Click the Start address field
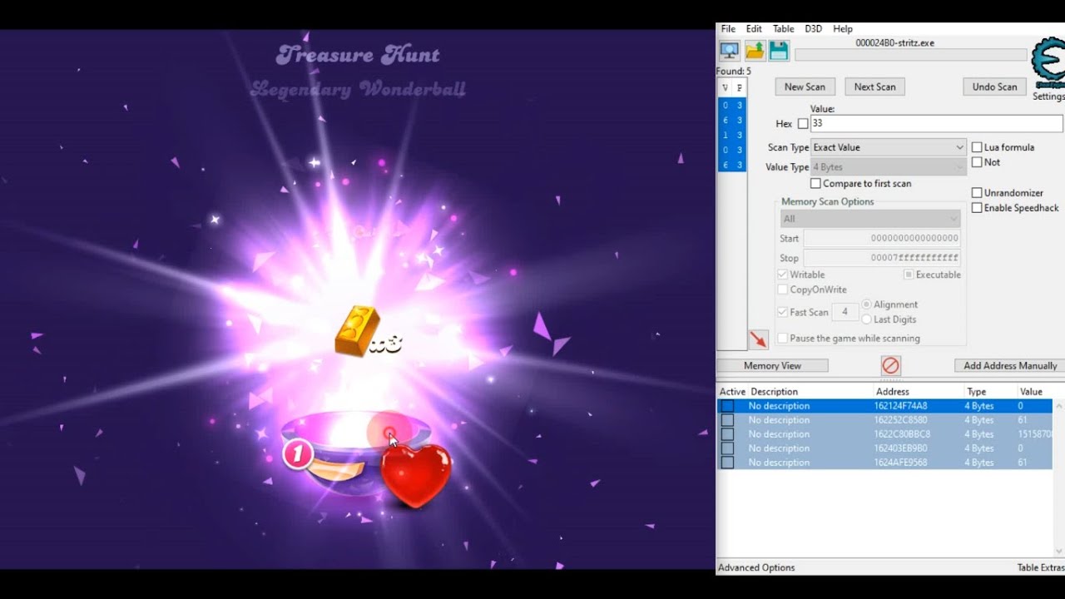The height and width of the screenshot is (599, 1065). [x=882, y=238]
